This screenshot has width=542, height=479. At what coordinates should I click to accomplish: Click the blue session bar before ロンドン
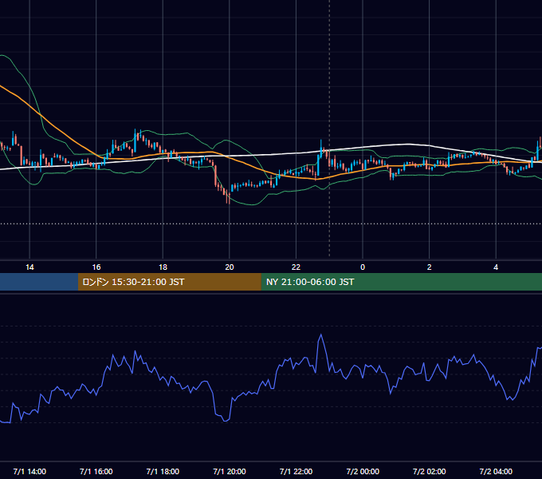(39, 282)
